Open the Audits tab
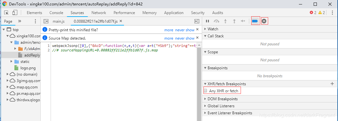This screenshot has height=121, width=338. (218, 13)
